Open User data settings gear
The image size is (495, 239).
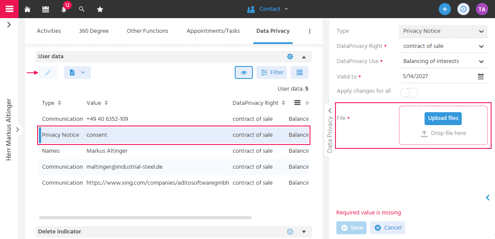coord(290,57)
